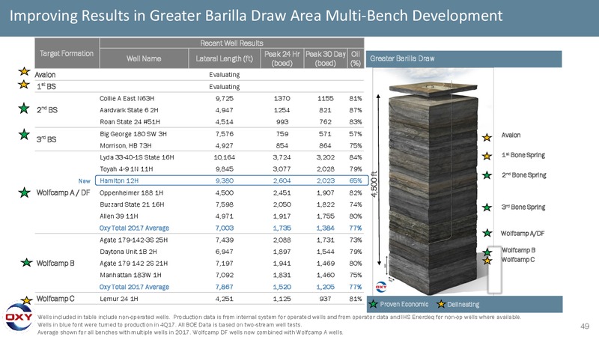Click the Oil (%) column header

pos(356,58)
